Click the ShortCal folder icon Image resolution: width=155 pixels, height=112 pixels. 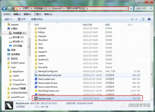click(x=36, y=40)
